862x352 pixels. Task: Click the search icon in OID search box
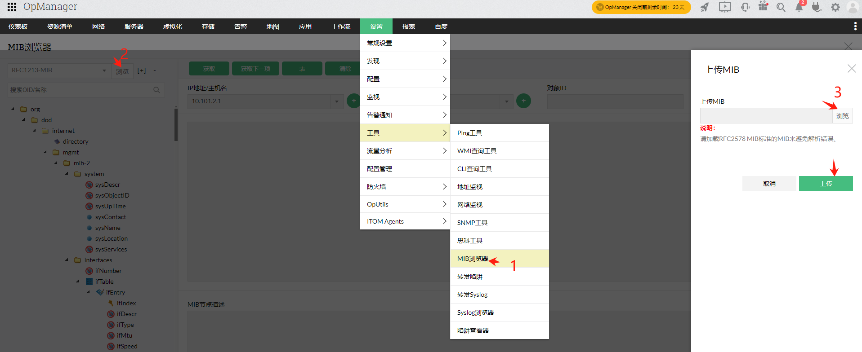[x=156, y=90]
